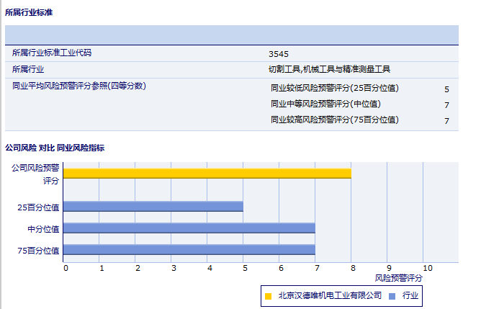Image resolution: width=481 pixels, height=309 pixels.
Task: Click the score value 5 for 25百分位值
Action: click(x=446, y=89)
